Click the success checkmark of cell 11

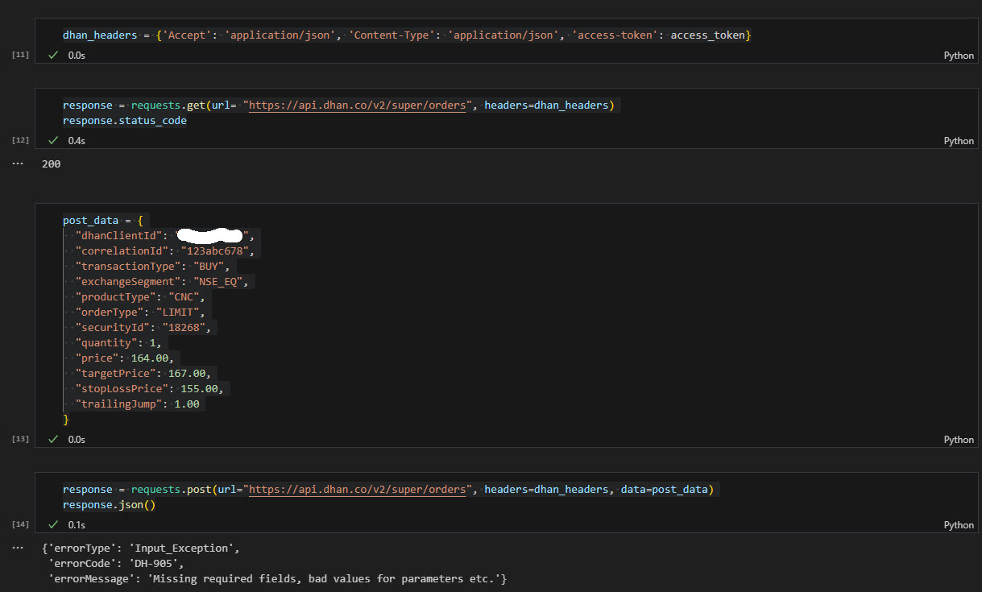53,56
